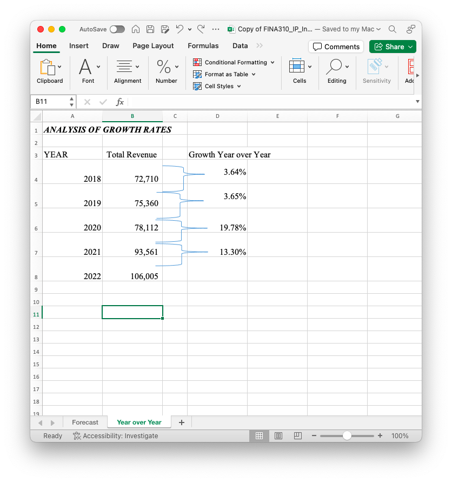Click the Save As icon with pencil
The width and height of the screenshot is (452, 482).
[165, 29]
